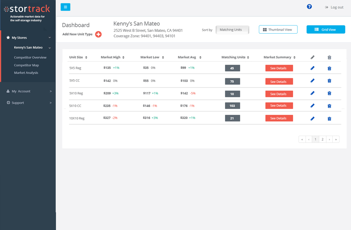Click the pencil icon for 5X10 Reg
351x230 pixels.
tap(312, 93)
